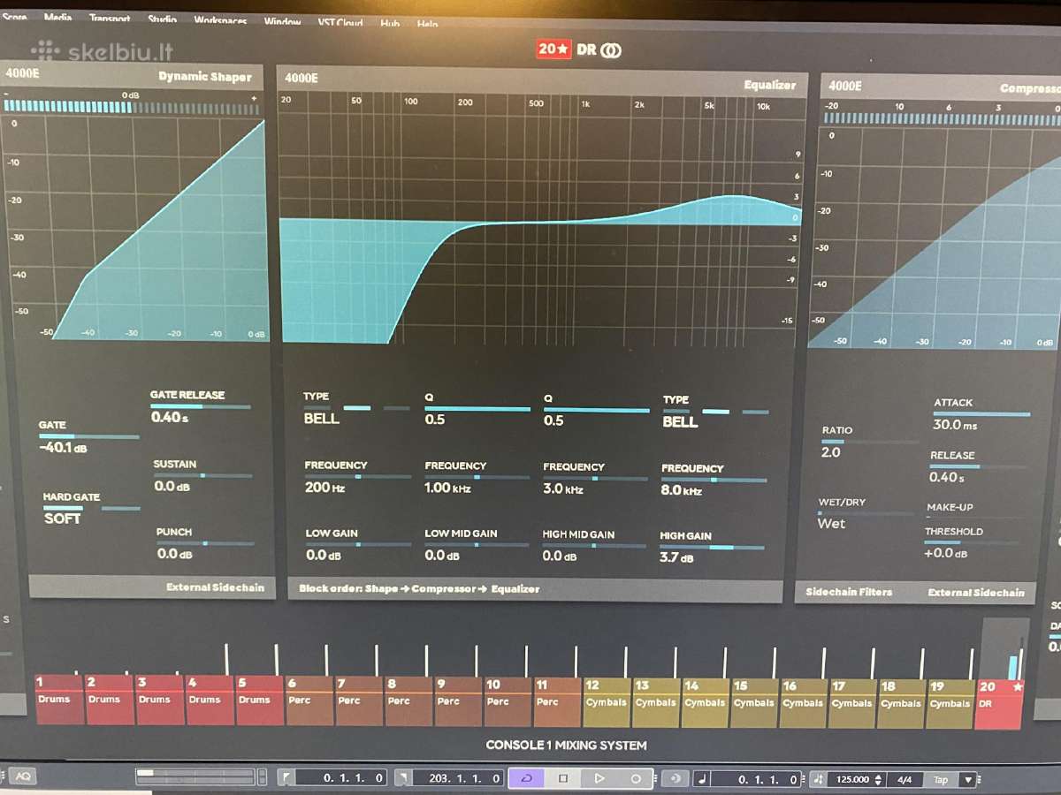Click the tempo track icon beside 125.000
The height and width of the screenshot is (795, 1061).
[x=818, y=779]
